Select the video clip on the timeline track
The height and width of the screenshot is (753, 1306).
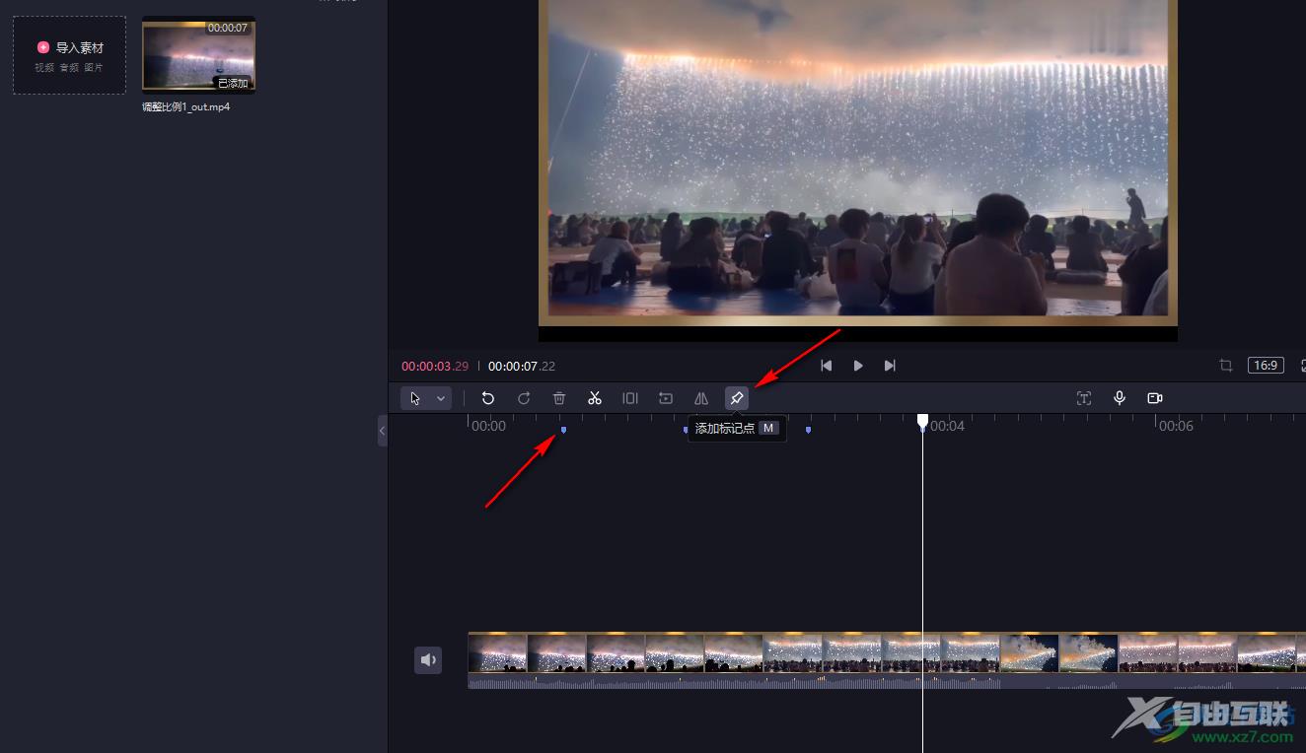click(887, 652)
